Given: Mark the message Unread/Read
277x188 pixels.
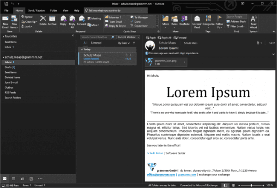Looking at the screenshot, I should click(197, 22).
